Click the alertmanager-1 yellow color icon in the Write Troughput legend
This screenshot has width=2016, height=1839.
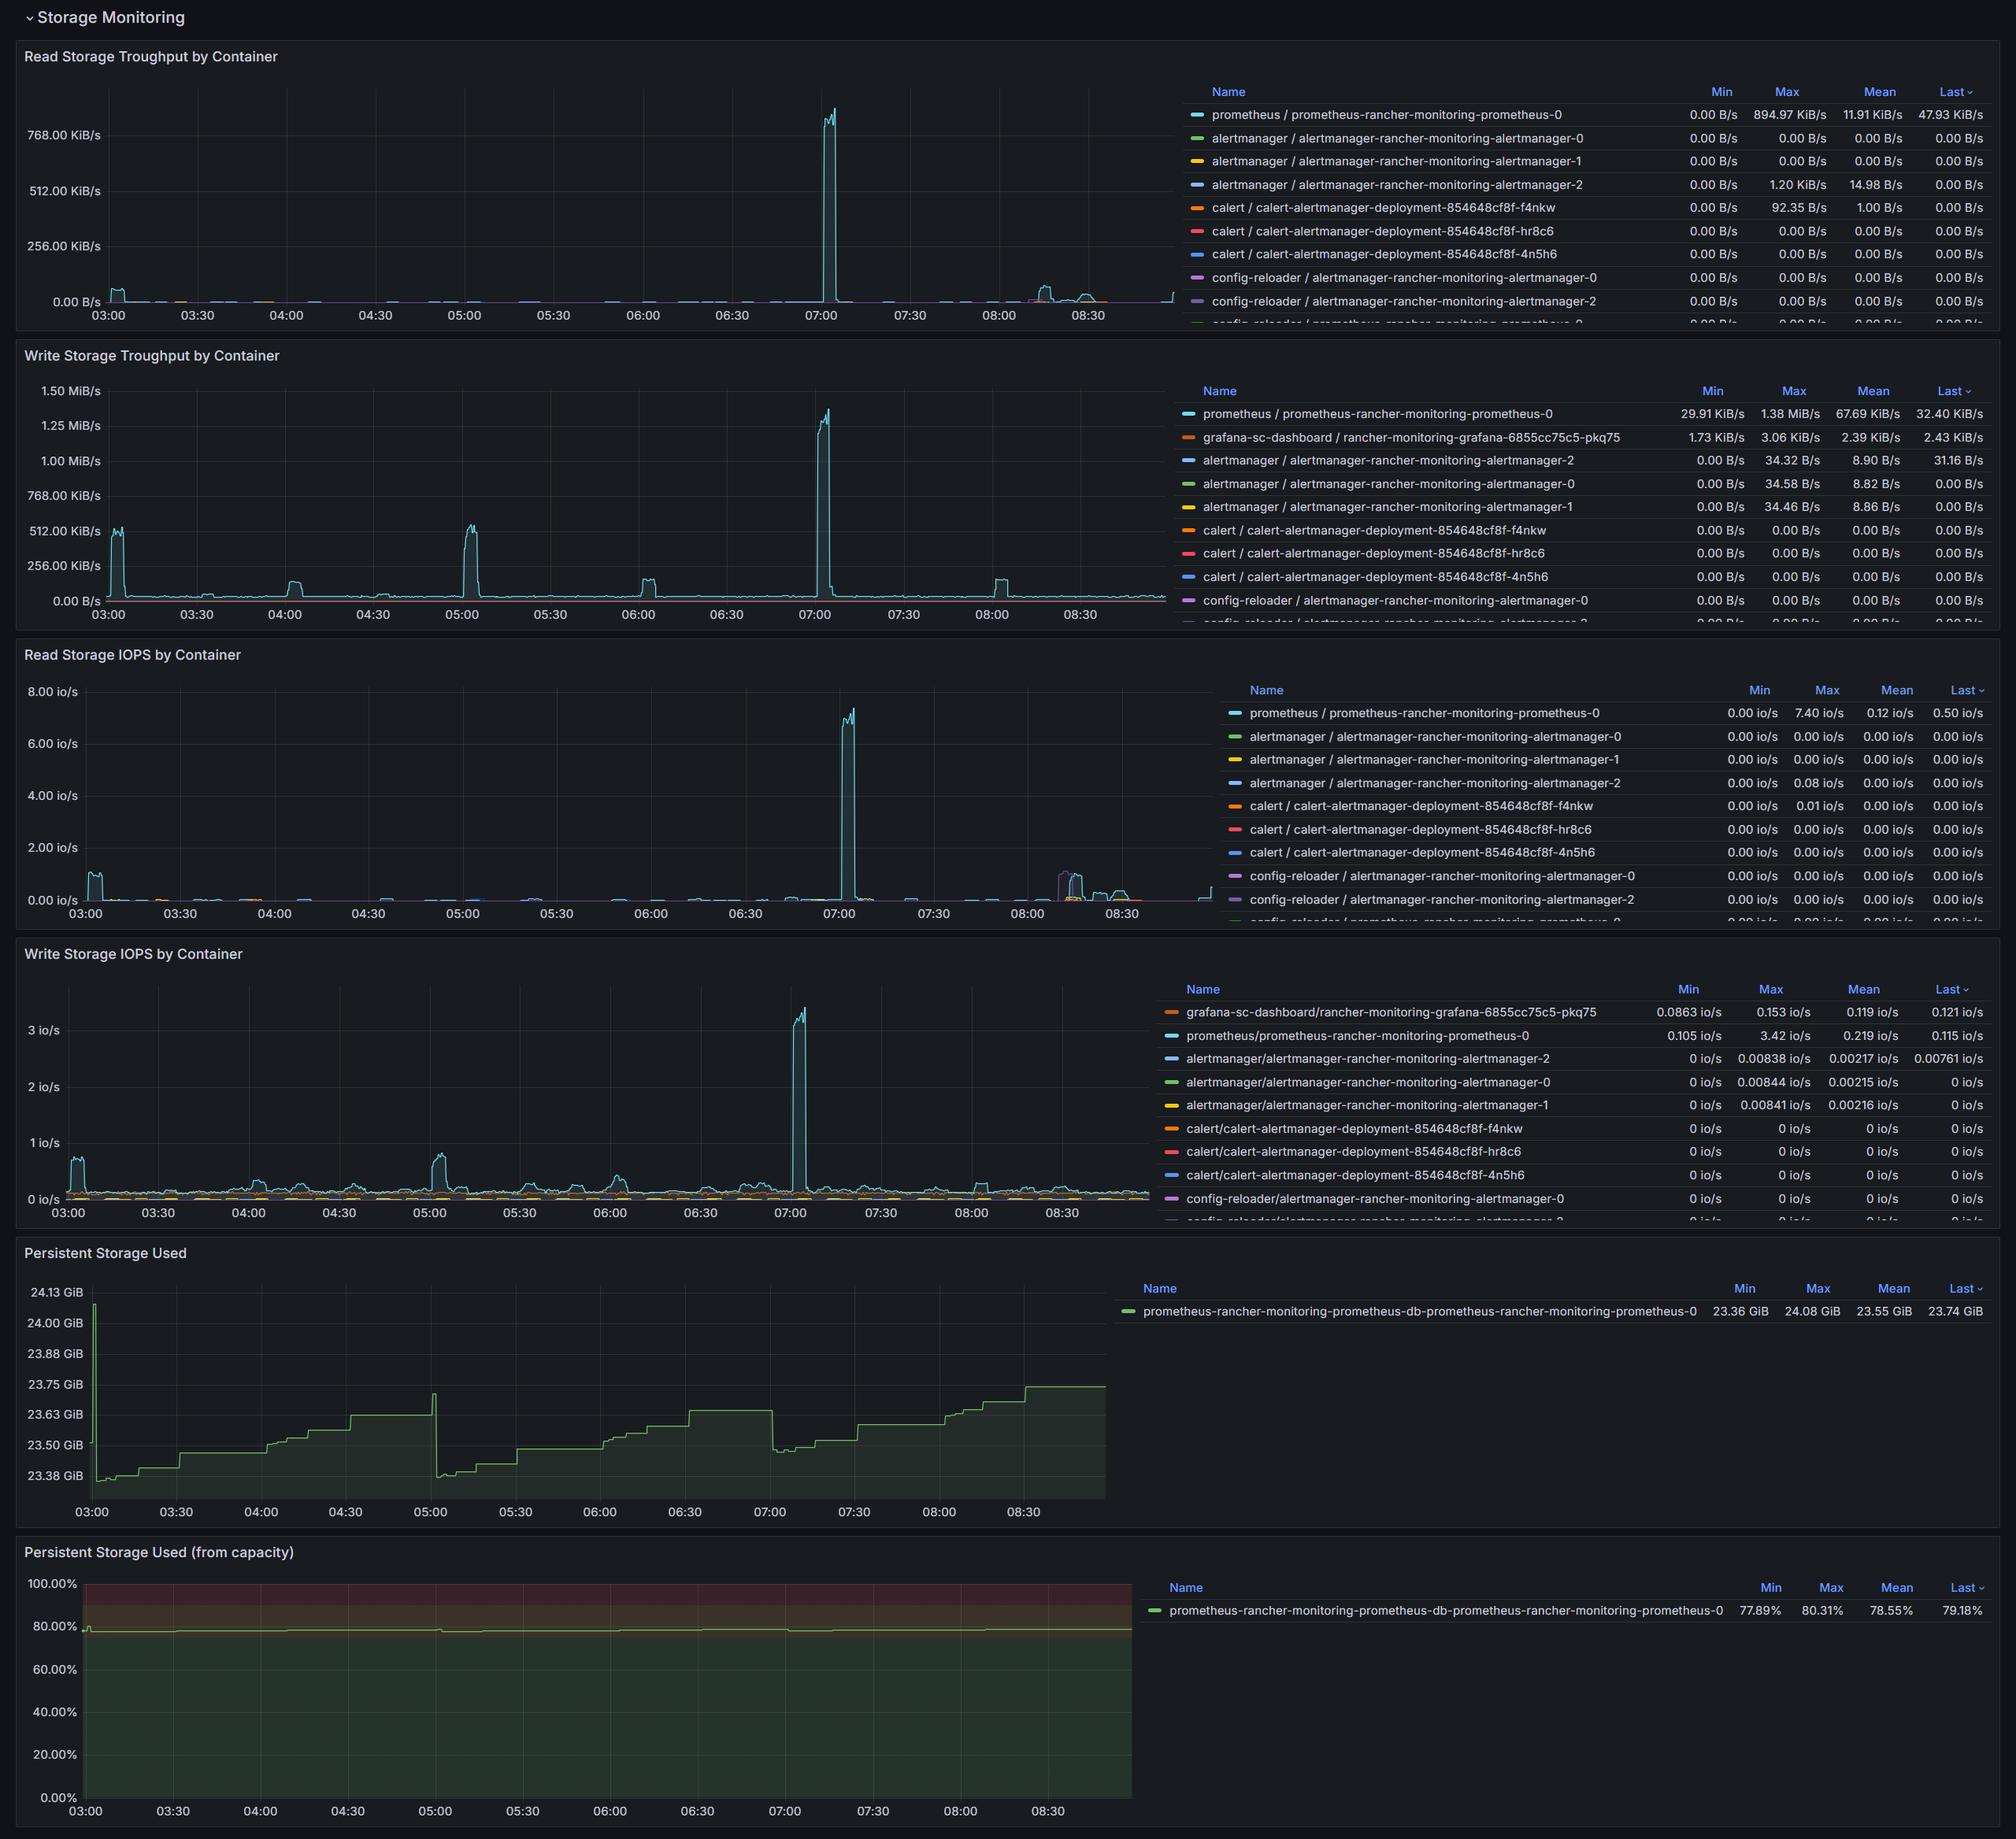pos(1188,508)
